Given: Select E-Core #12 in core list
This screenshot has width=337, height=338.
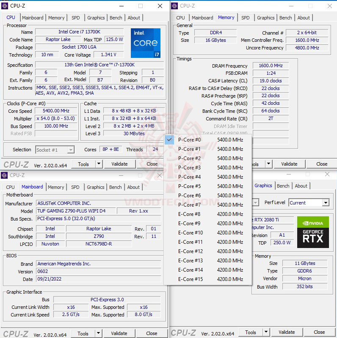Looking at the screenshot, I should point(208,251).
